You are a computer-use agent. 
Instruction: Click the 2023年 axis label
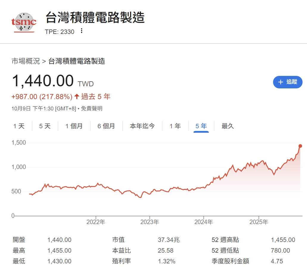[x=149, y=222]
